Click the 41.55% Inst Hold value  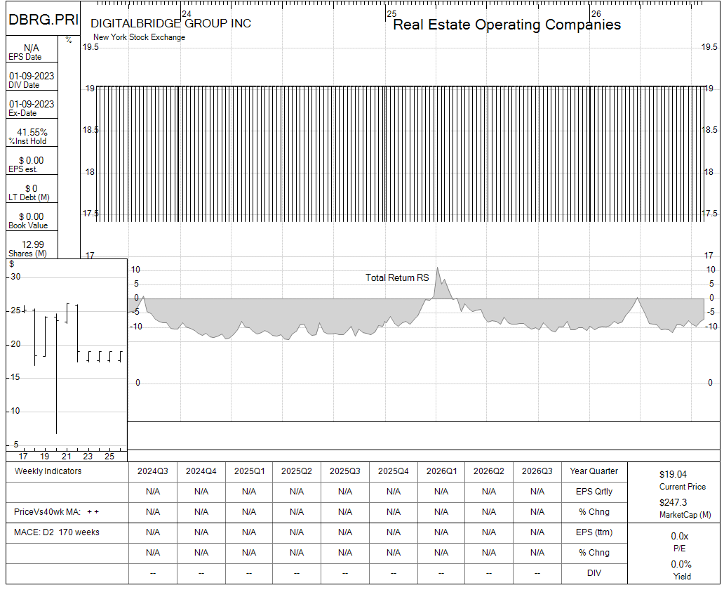click(32, 132)
